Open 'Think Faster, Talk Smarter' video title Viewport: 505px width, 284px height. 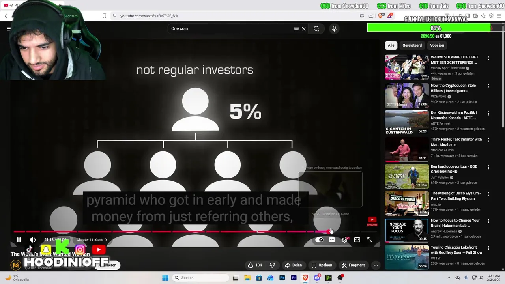click(x=456, y=142)
